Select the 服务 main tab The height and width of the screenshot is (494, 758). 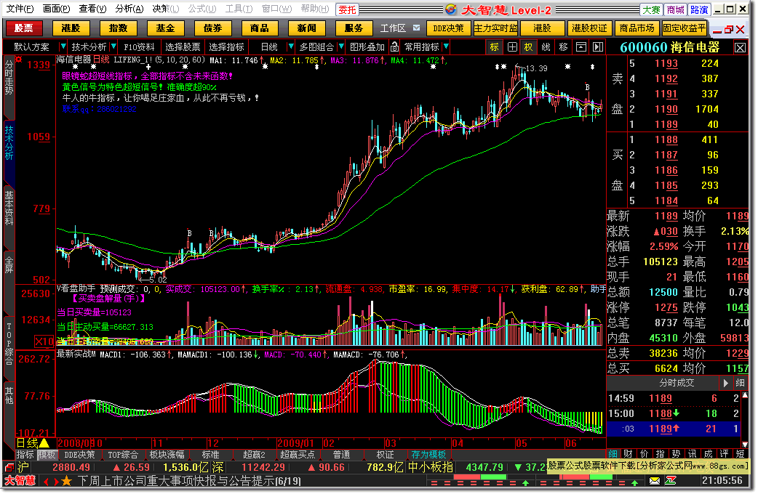tap(354, 28)
